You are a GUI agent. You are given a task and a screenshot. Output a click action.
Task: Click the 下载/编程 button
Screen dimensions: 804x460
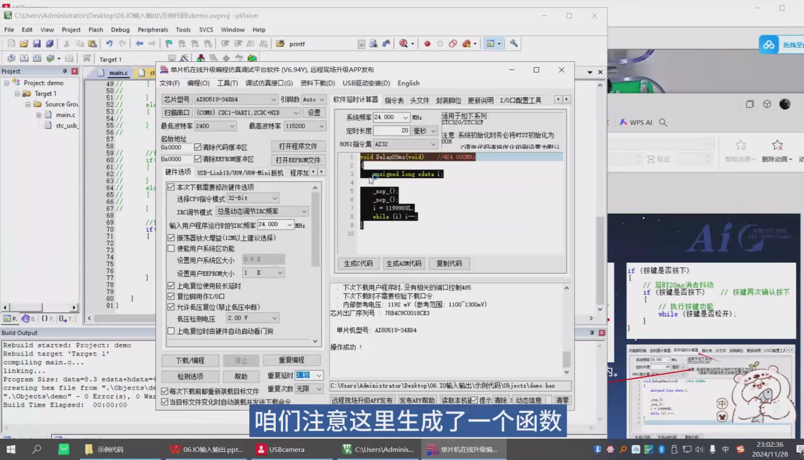coord(190,360)
